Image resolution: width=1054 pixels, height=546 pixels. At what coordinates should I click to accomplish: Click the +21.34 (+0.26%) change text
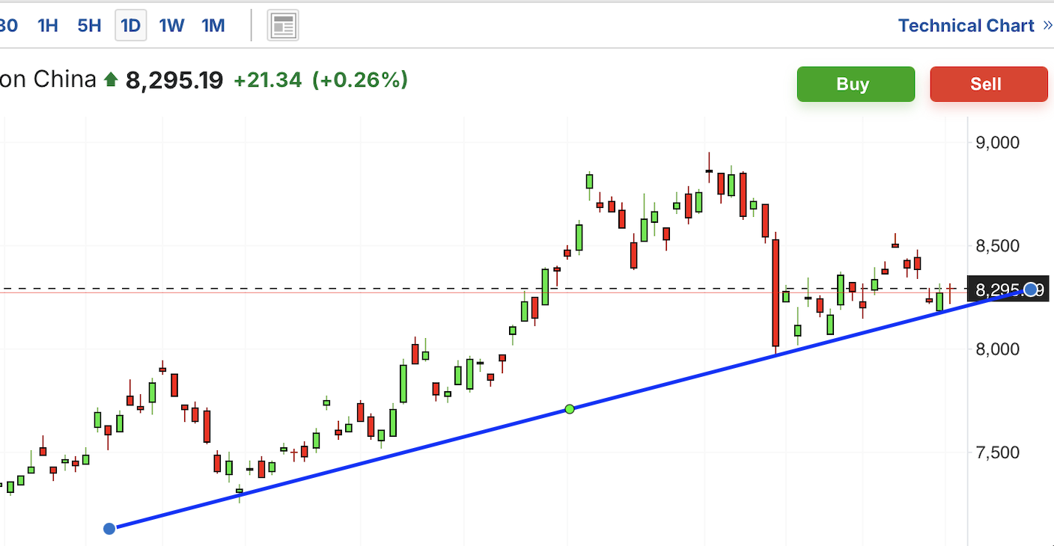point(320,79)
